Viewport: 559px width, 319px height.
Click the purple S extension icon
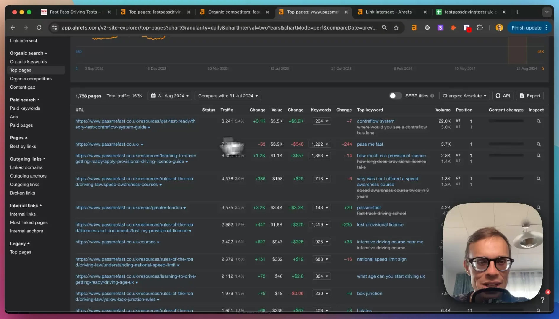(x=441, y=28)
